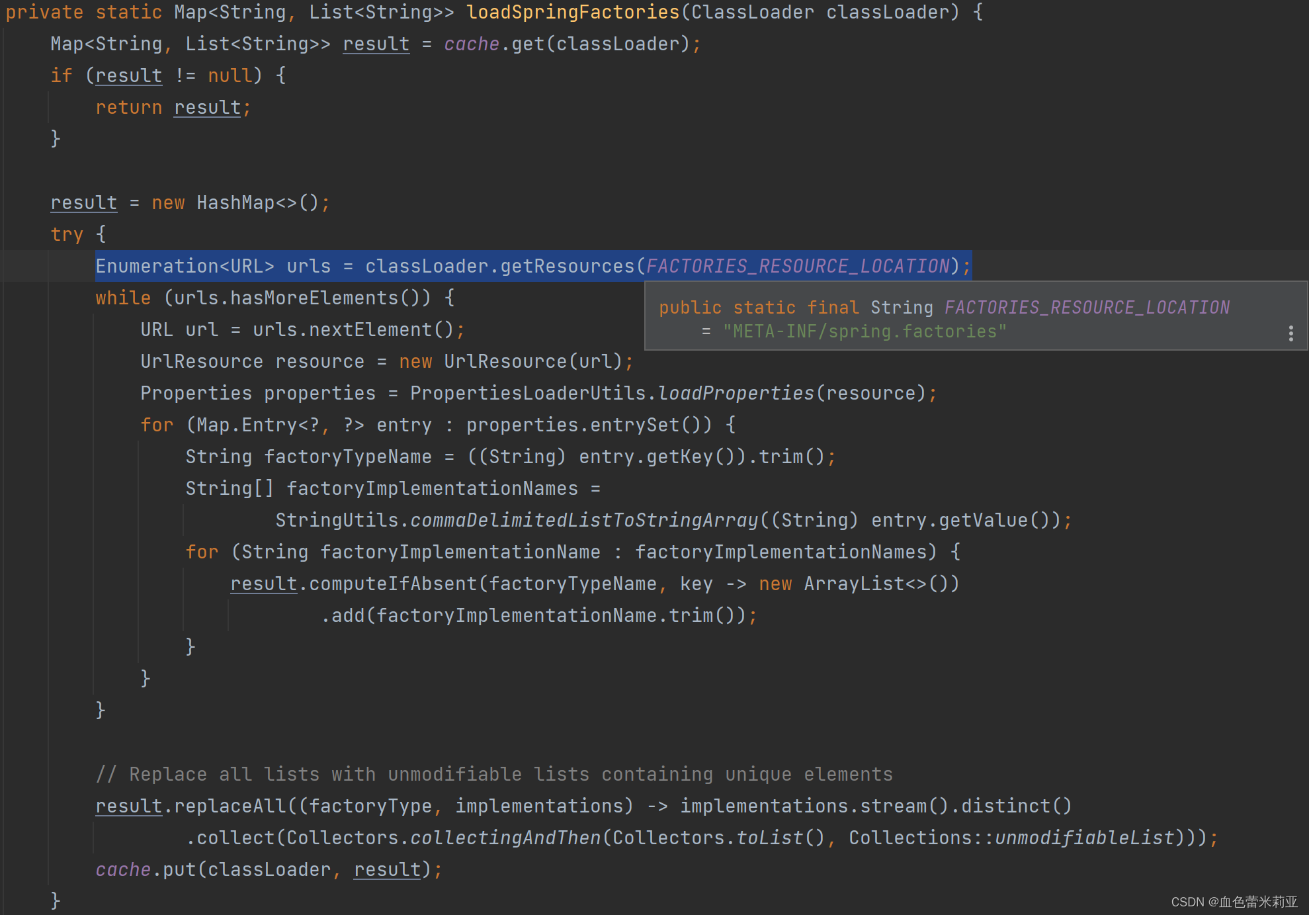Click commaDelimitedListToStringArray method

583,520
